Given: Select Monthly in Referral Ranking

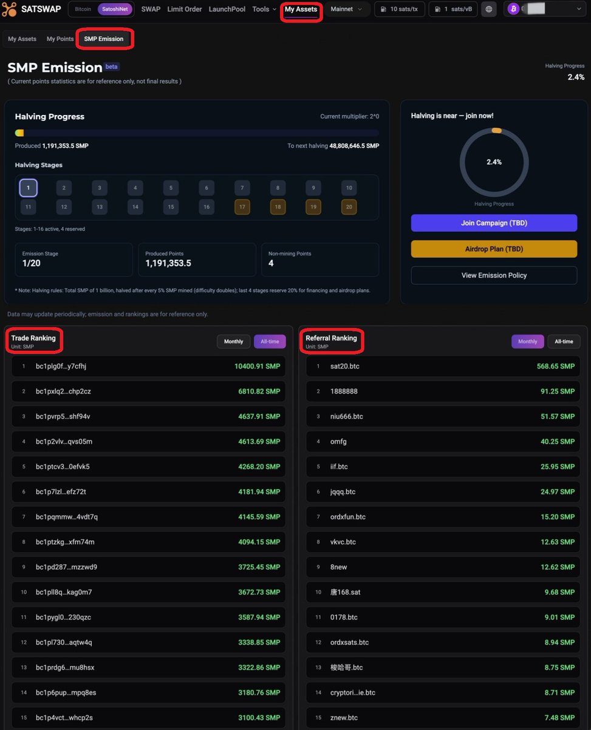Looking at the screenshot, I should [527, 341].
